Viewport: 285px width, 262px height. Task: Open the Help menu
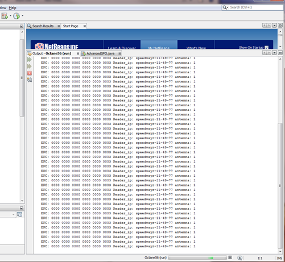(x=13, y=8)
